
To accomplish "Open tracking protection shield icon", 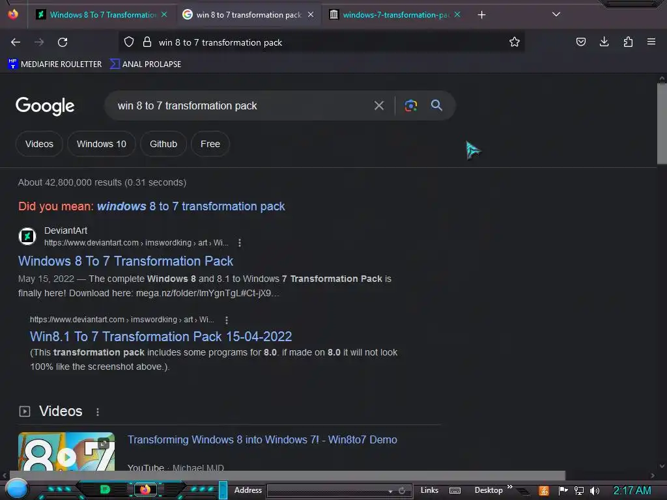I will pos(129,42).
